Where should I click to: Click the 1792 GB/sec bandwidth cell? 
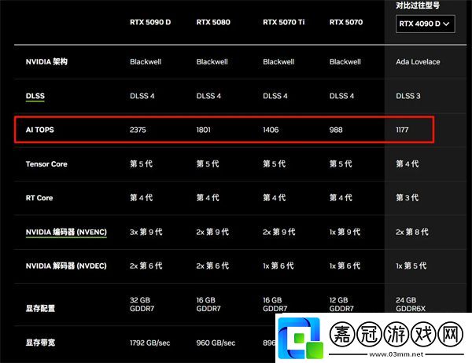pyautogui.click(x=150, y=343)
